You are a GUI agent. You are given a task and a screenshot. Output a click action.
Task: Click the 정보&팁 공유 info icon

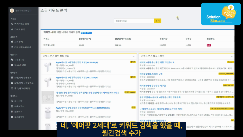coord(12,65)
